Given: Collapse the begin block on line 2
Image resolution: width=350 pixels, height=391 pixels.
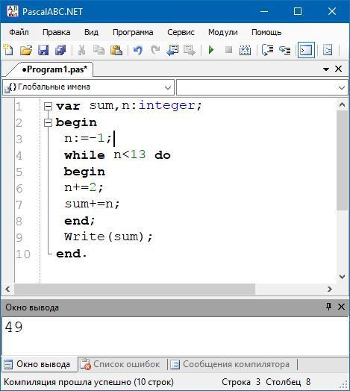Looking at the screenshot, I should 48,122.
